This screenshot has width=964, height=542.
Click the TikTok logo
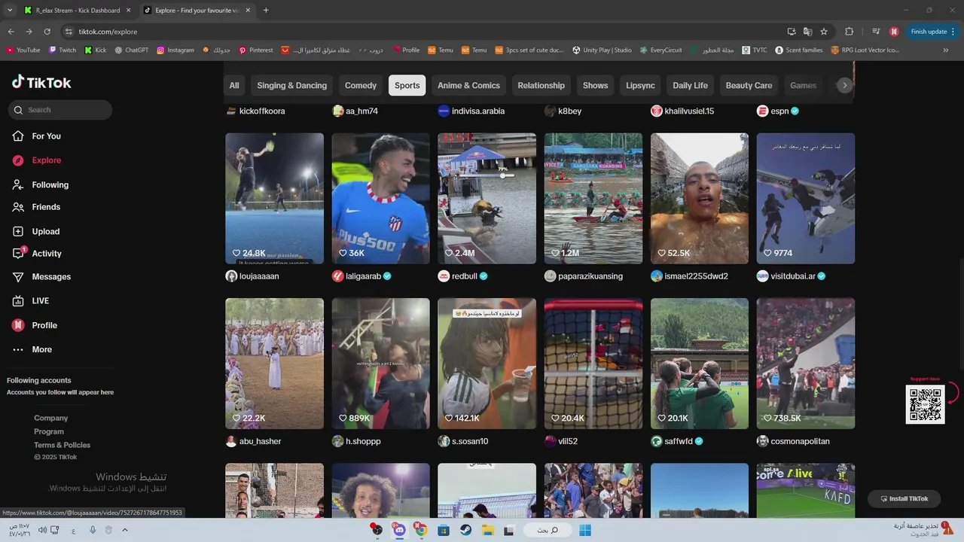[x=41, y=83]
